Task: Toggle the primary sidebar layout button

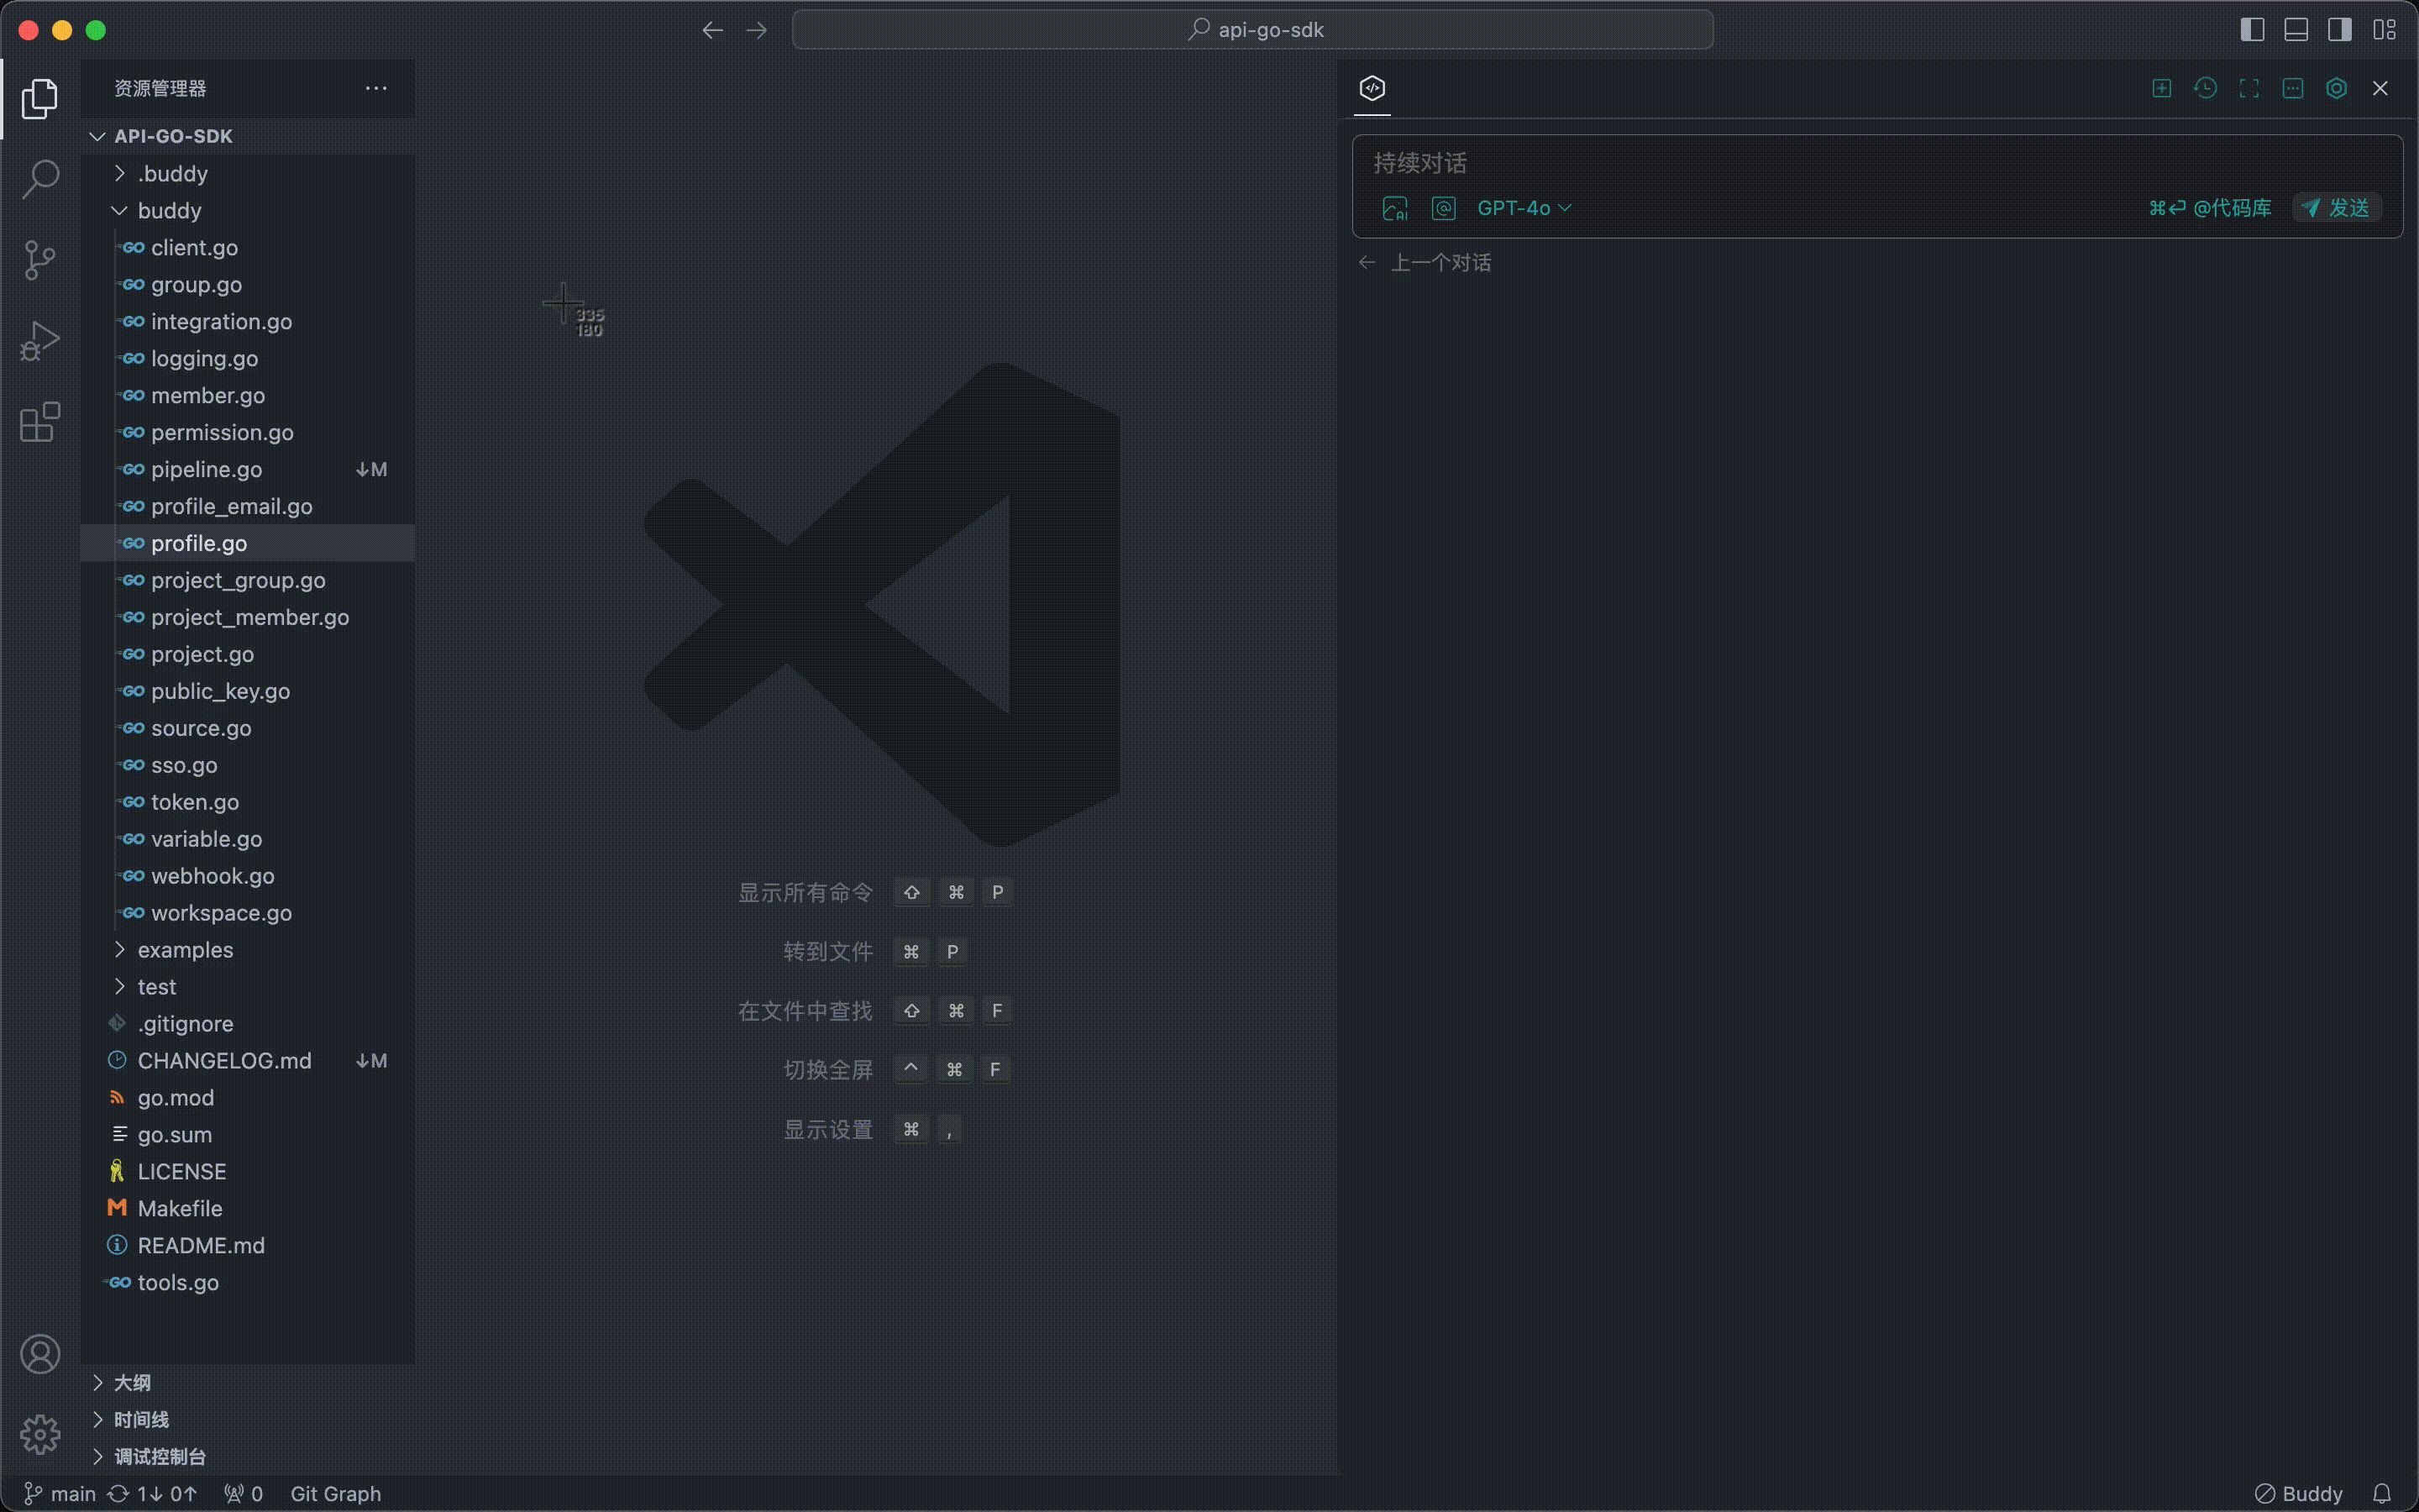Action: click(x=2252, y=30)
